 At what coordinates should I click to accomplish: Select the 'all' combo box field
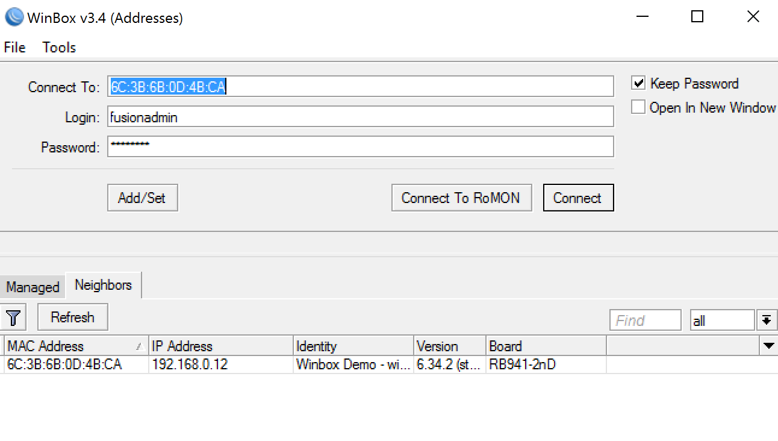[x=722, y=321]
